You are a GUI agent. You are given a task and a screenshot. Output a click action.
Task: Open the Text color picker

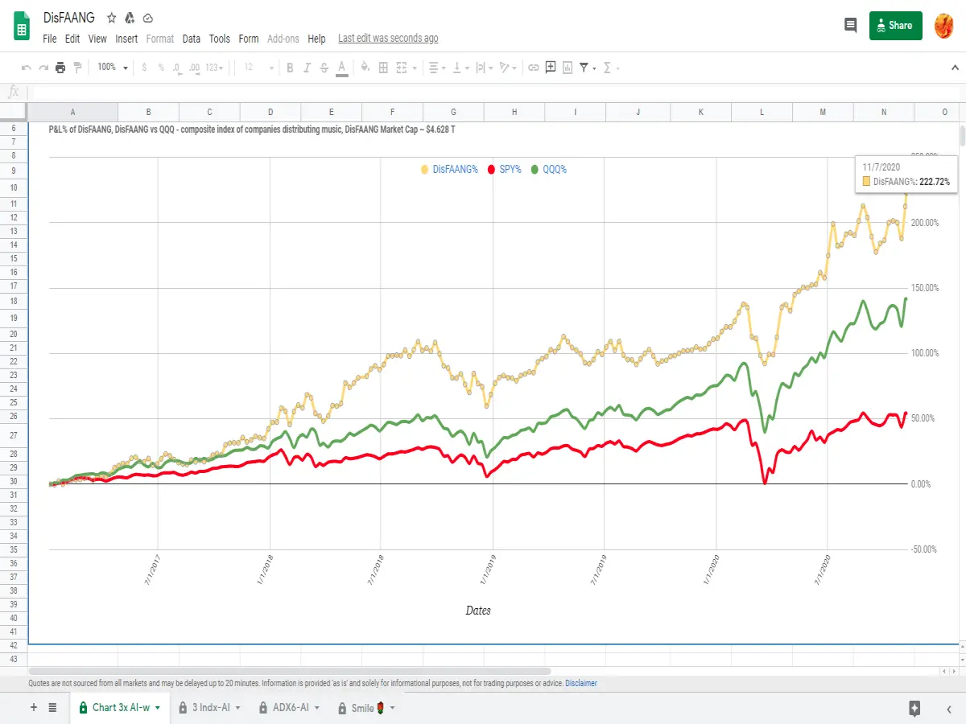point(342,68)
